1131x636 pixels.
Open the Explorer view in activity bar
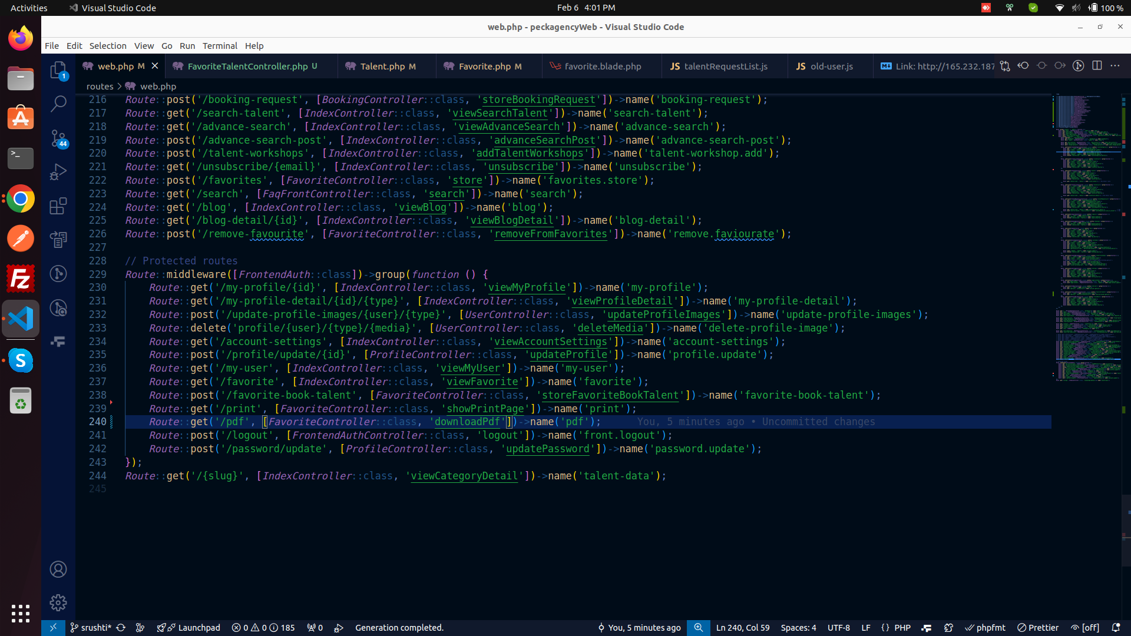pyautogui.click(x=58, y=70)
